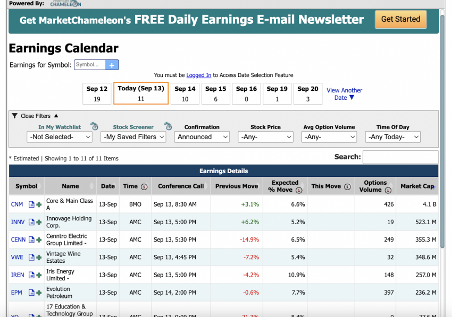Open the CENN symbol link
The height and width of the screenshot is (317, 452).
18,239
